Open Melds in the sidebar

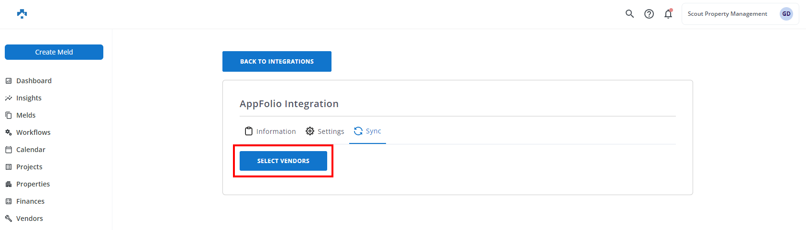[x=26, y=115]
